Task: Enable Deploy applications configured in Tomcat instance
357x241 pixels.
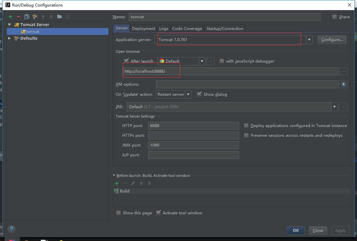Action: 246,125
